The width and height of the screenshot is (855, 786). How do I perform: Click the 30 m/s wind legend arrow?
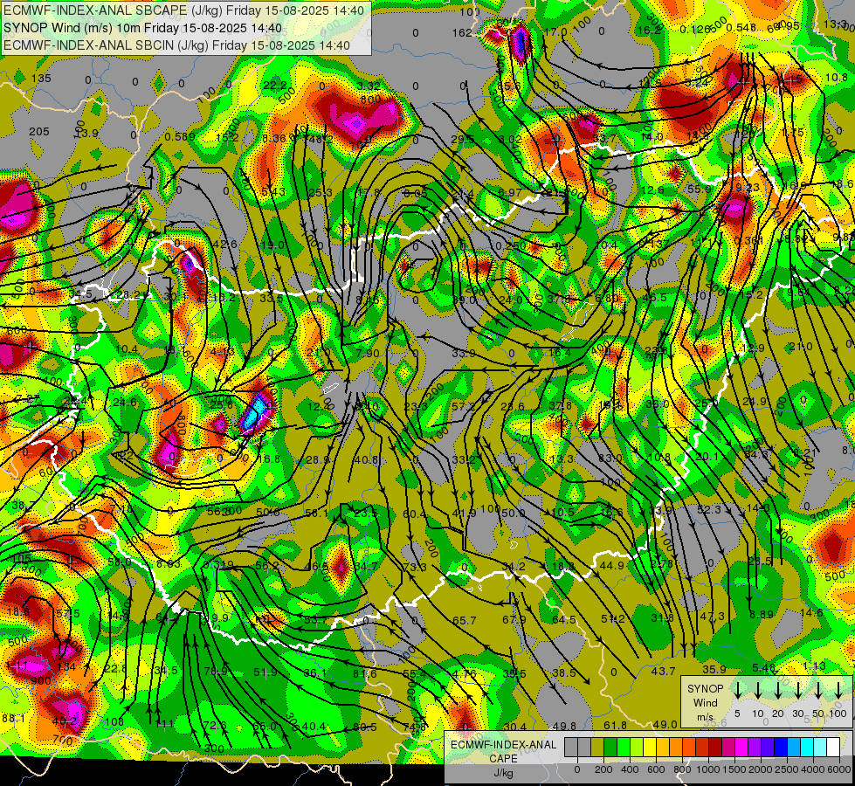click(797, 691)
